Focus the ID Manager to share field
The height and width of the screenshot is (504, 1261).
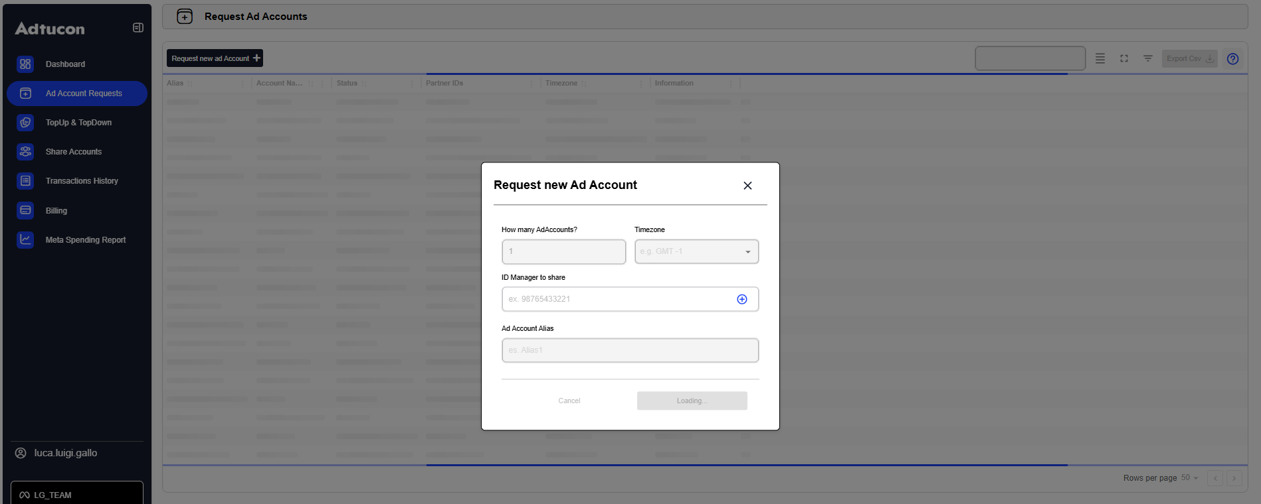pos(618,299)
